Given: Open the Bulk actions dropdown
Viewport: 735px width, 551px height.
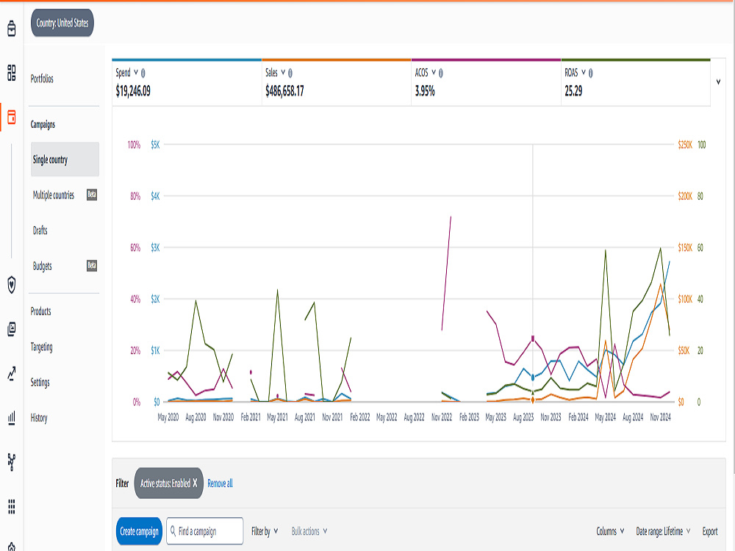Looking at the screenshot, I should [x=309, y=531].
